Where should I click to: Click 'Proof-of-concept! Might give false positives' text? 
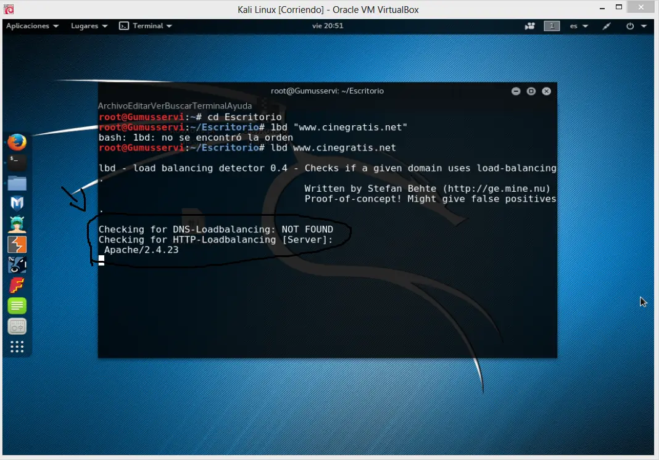click(430, 199)
